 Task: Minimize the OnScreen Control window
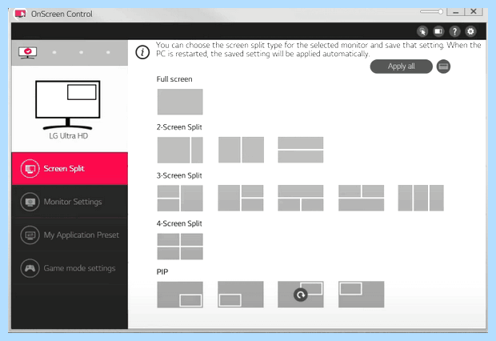point(455,12)
